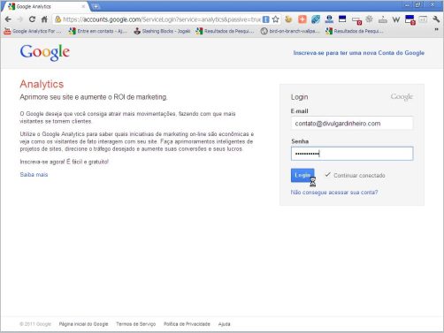The image size is (444, 333).
Task: Click 'Não consegue acessar sua conta?' link
Action: [x=334, y=193]
